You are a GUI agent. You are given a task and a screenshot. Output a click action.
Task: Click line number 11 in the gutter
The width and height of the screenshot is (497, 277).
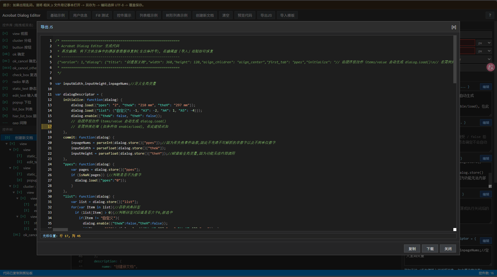click(50, 94)
